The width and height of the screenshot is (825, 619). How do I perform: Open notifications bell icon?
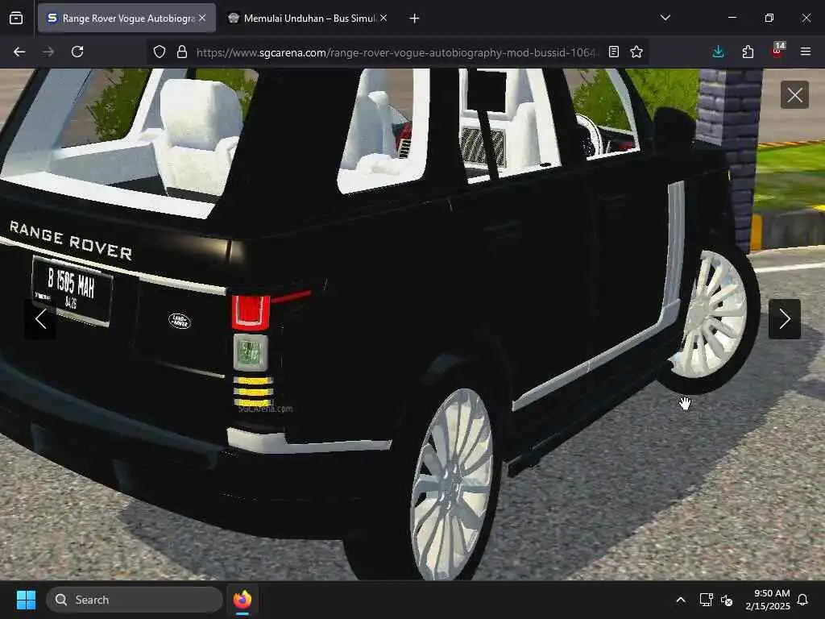803,600
